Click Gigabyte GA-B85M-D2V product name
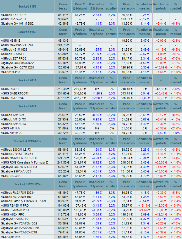This screenshot has height=239, width=182. (x=17, y=63)
